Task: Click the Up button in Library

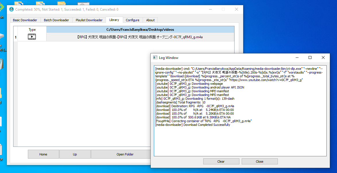Action: pyautogui.click(x=75, y=154)
